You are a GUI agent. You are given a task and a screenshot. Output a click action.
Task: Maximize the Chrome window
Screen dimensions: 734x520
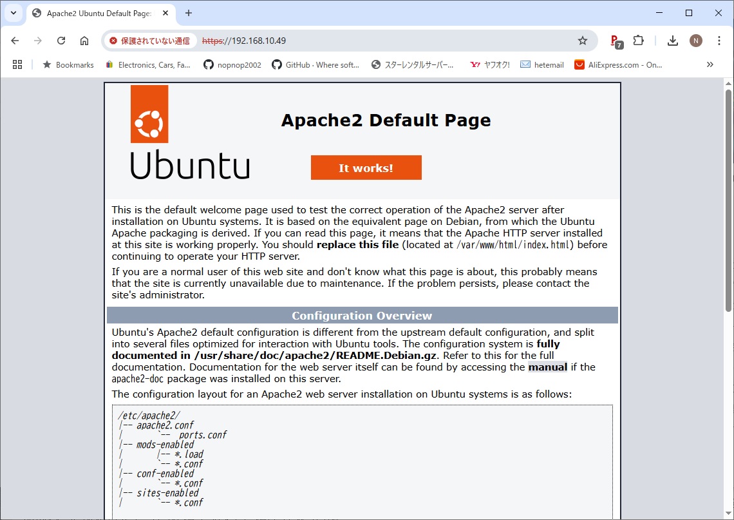pyautogui.click(x=689, y=13)
